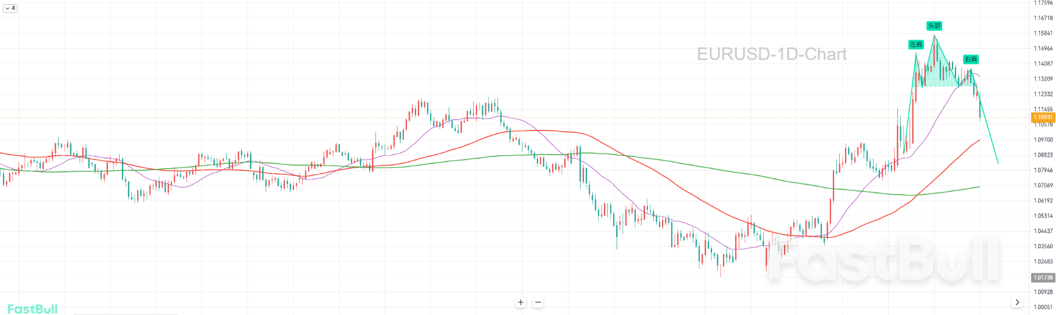Zoom in with the plus button

click(521, 302)
